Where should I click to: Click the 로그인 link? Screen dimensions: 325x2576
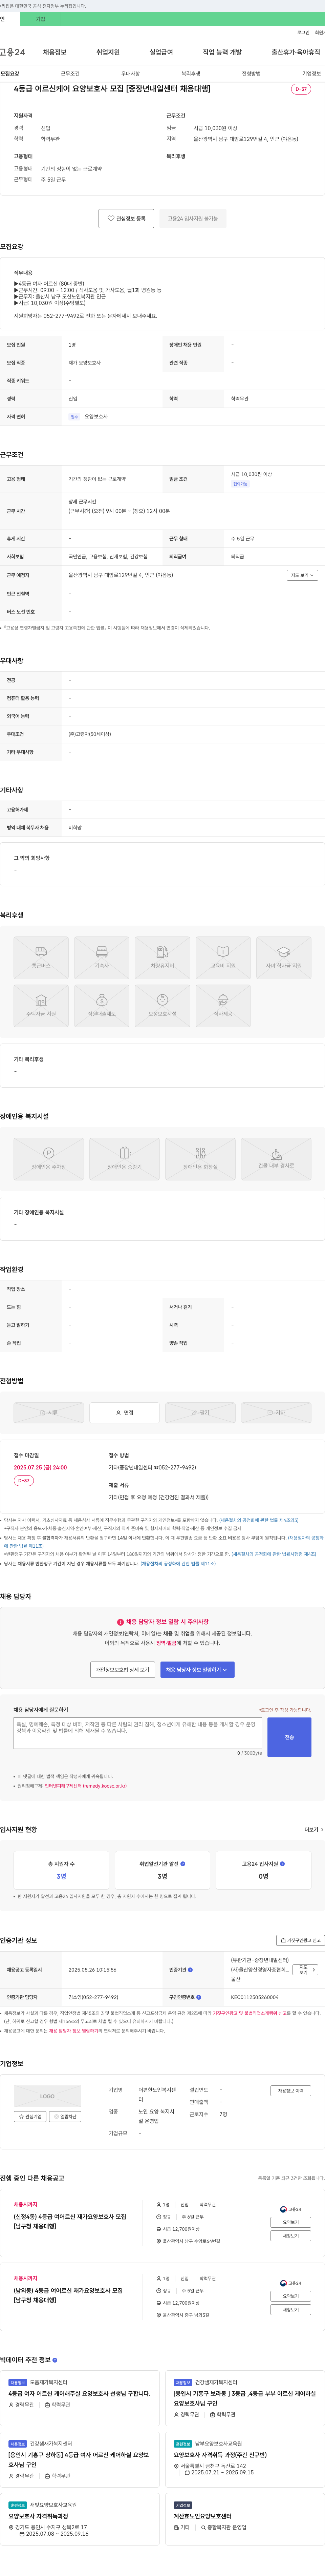click(303, 33)
